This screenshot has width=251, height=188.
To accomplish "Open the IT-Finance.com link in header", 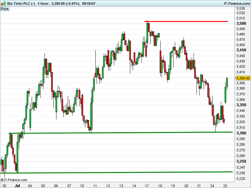I will point(237,3).
